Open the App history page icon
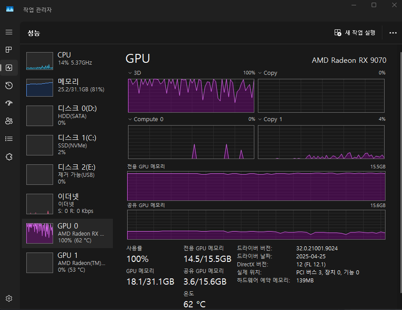402x310 pixels. click(x=9, y=86)
